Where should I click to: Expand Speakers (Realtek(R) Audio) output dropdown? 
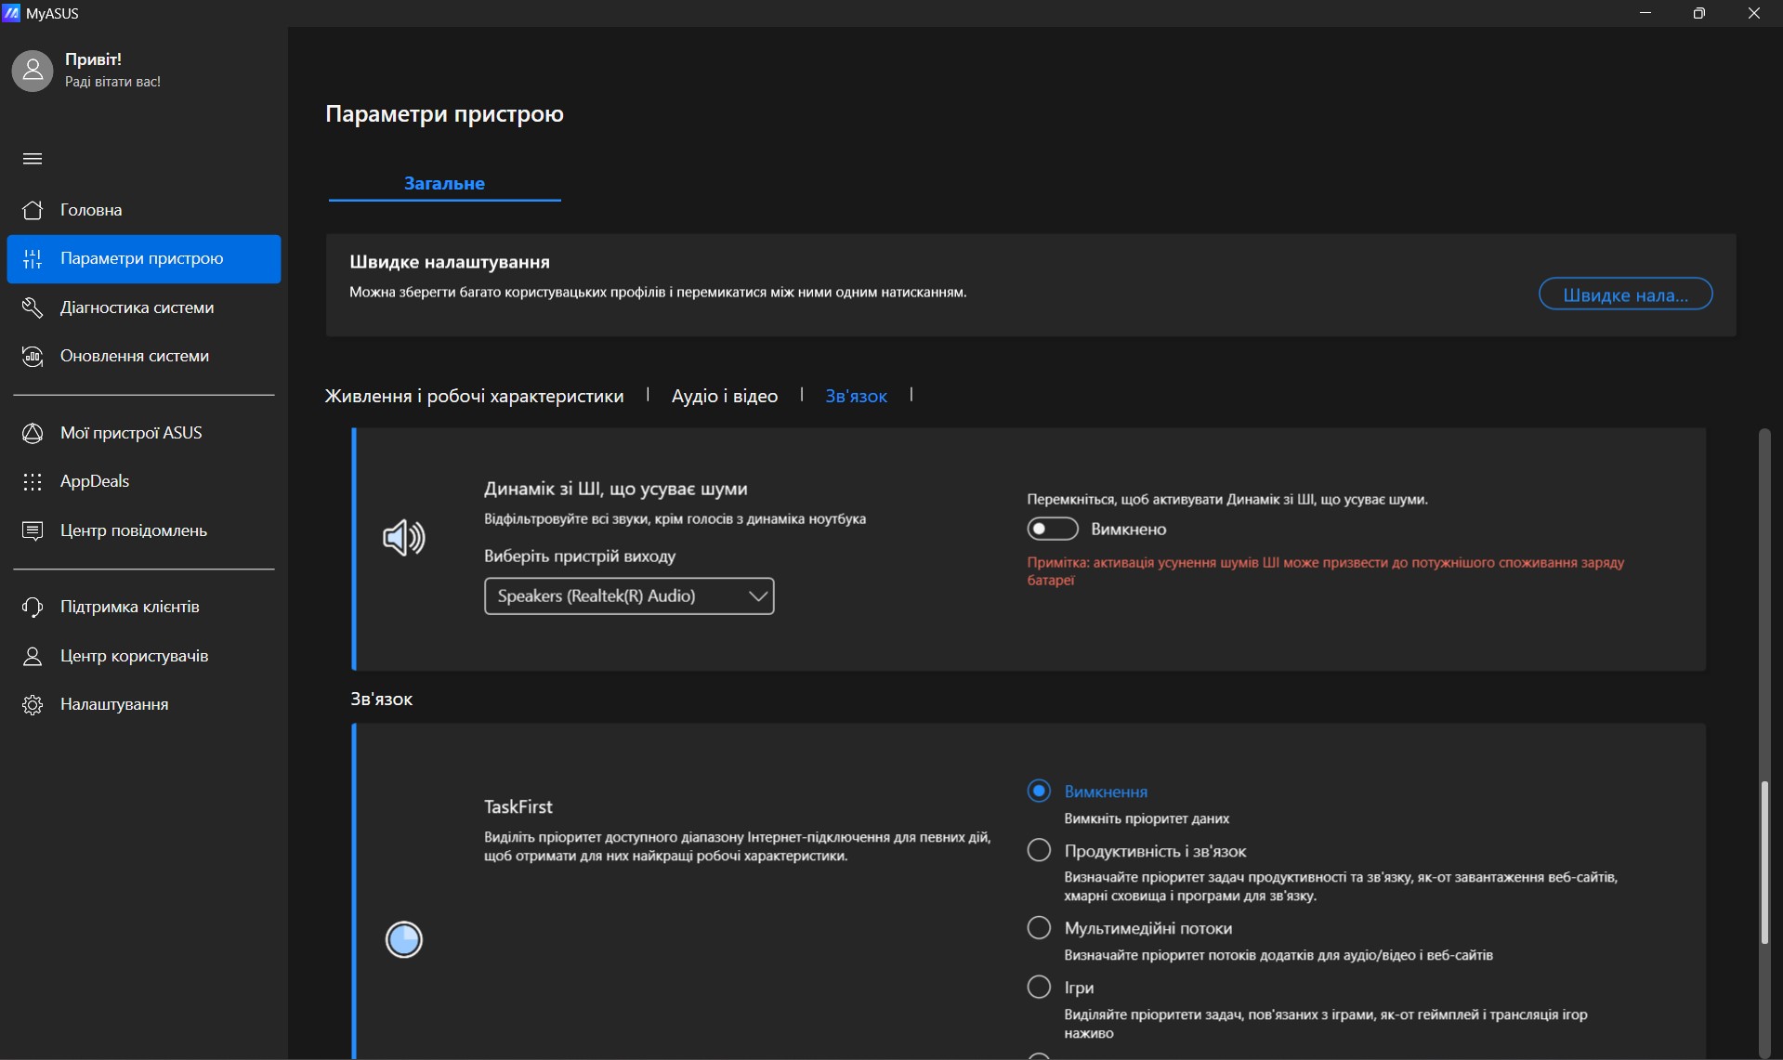tap(629, 596)
